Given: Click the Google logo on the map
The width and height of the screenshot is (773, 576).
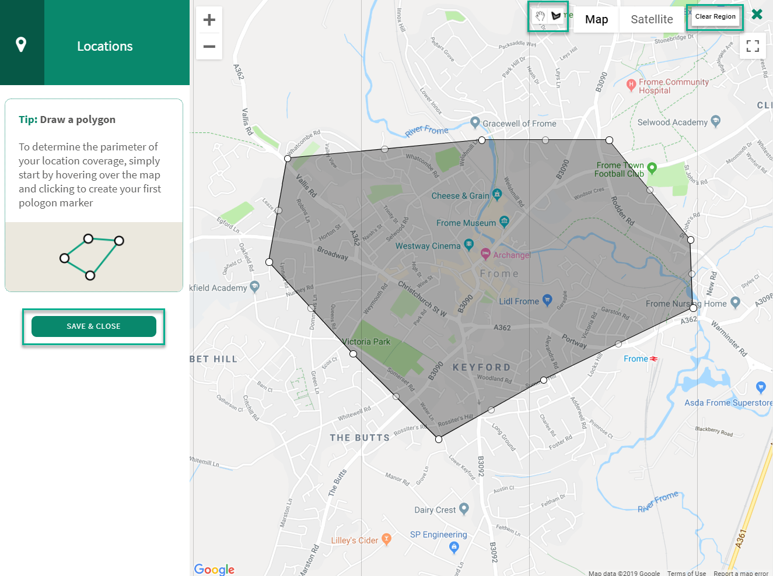Looking at the screenshot, I should pos(214,569).
